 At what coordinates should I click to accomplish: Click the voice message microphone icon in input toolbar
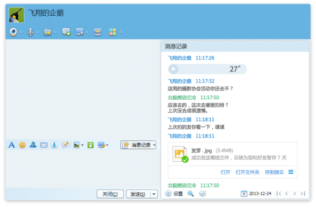[54, 145]
